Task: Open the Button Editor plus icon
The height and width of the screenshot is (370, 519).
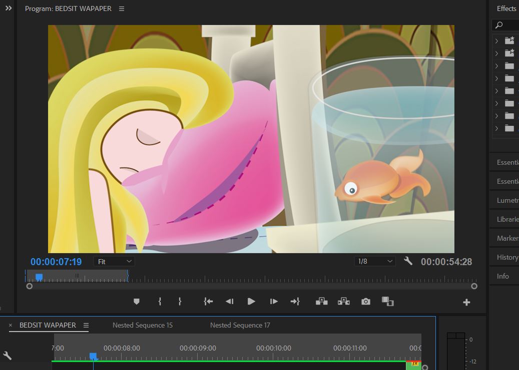Action: [467, 302]
